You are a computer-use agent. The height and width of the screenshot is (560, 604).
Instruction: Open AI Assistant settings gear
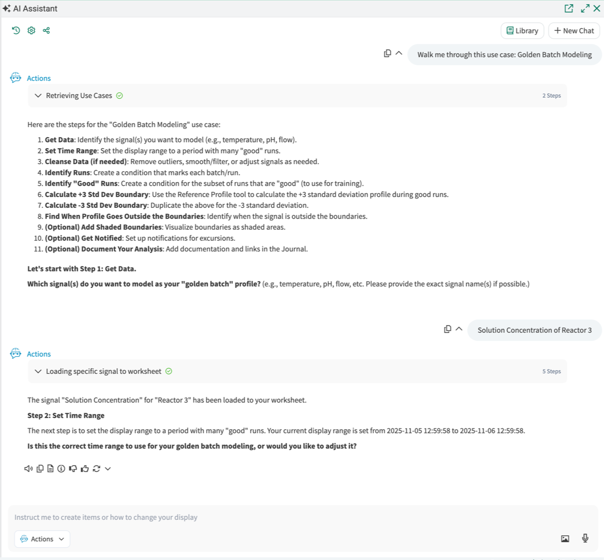tap(31, 30)
